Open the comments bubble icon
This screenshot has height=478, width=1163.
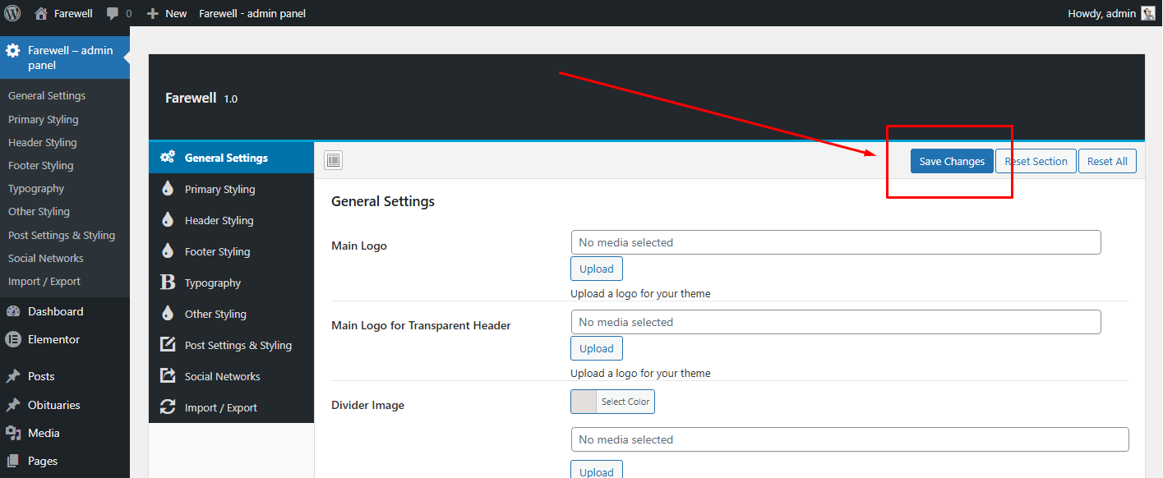coord(113,13)
